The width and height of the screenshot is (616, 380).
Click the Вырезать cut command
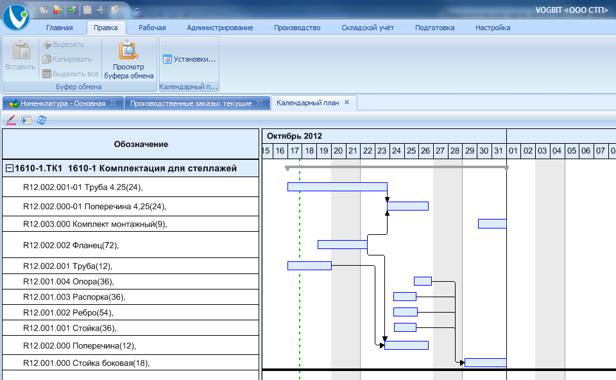pyautogui.click(x=64, y=45)
